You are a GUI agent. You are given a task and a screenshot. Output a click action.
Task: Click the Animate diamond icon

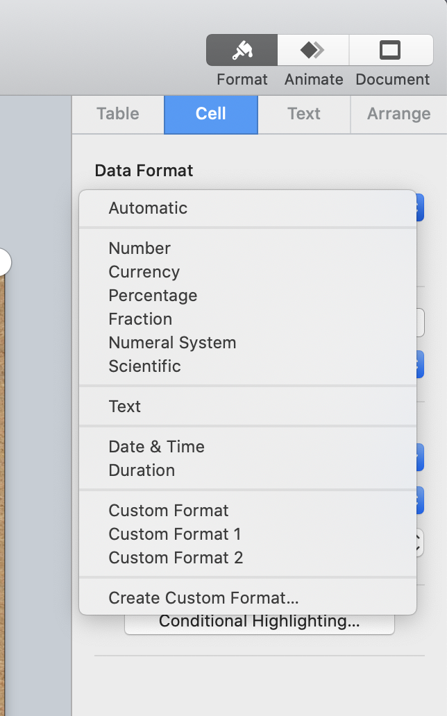pyautogui.click(x=312, y=50)
